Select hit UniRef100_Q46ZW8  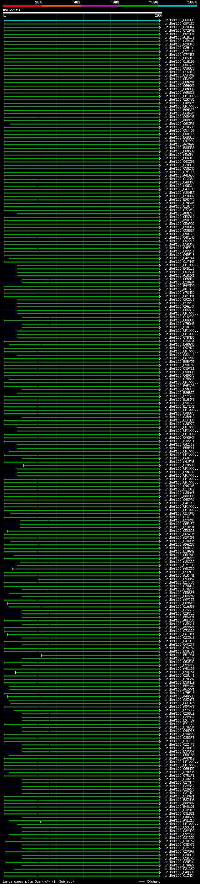click(179, 485)
